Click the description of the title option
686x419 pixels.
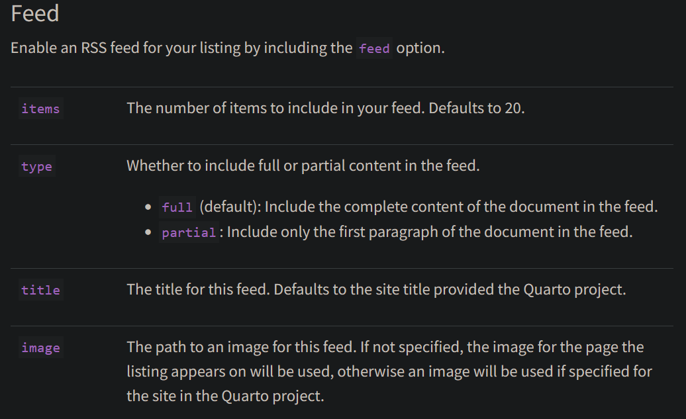[376, 289]
